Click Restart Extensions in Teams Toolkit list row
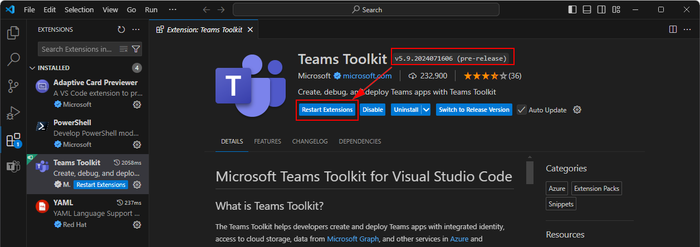The width and height of the screenshot is (700, 247). (x=101, y=185)
